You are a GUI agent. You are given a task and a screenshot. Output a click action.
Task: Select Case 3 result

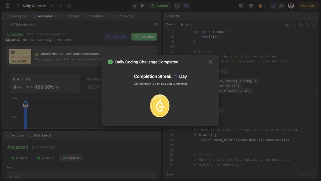coord(71,158)
